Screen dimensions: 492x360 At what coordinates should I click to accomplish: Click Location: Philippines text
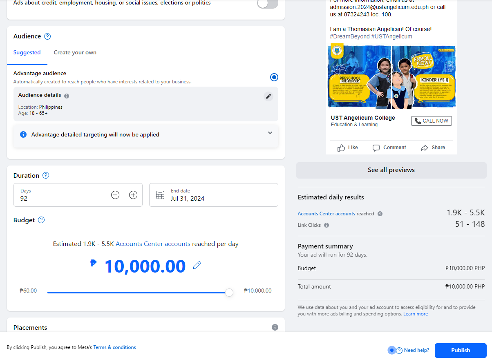[x=40, y=107]
